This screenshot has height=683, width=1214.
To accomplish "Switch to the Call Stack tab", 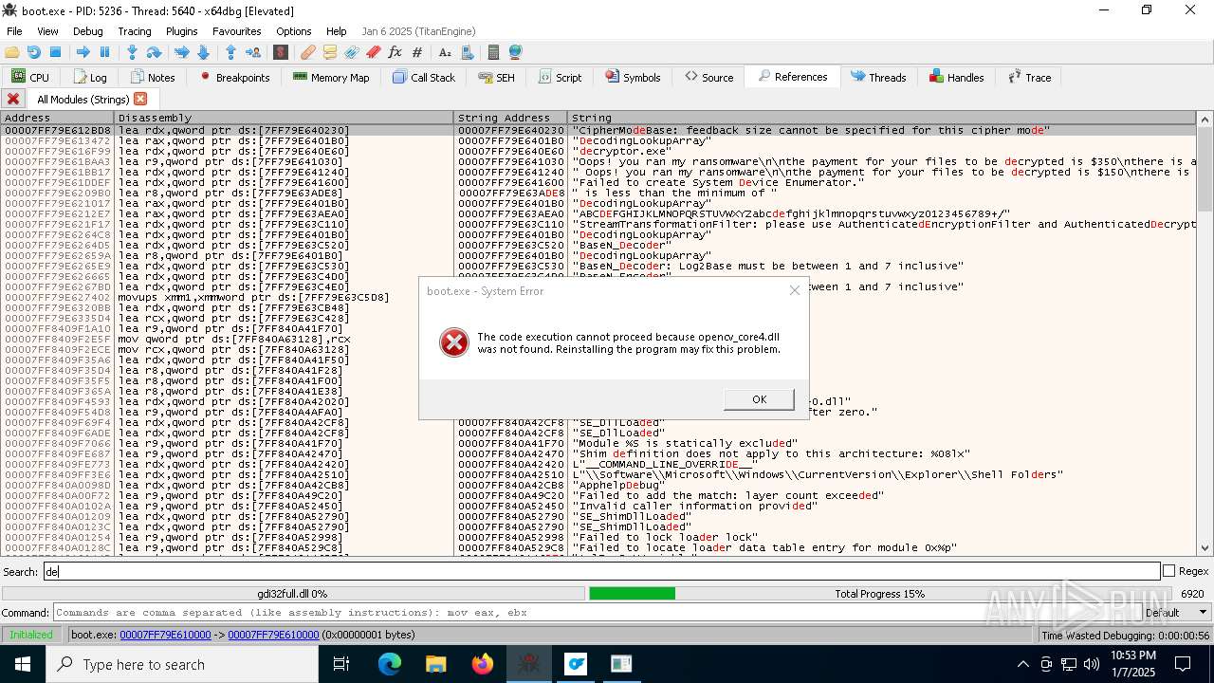I will [x=424, y=78].
